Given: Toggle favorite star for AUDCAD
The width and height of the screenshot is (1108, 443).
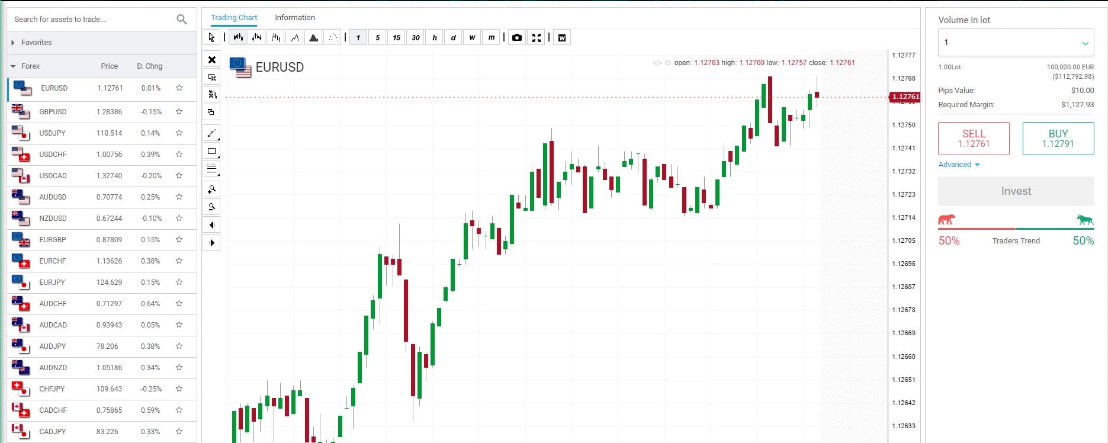Looking at the screenshot, I should pos(179,325).
